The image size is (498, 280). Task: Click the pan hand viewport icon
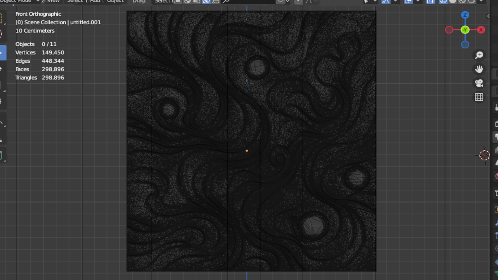479,69
